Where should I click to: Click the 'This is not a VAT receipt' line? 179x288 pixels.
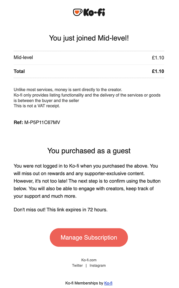37,106
